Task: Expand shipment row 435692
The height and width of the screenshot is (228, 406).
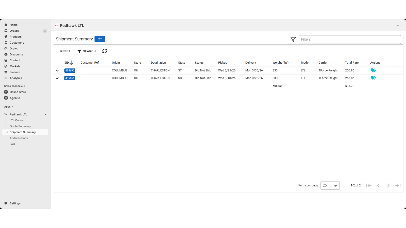Action: (x=57, y=71)
